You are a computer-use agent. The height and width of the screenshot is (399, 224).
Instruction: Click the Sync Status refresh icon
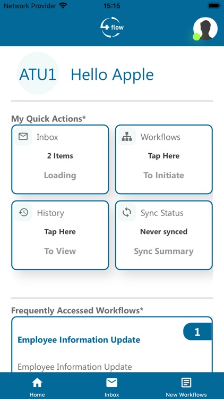click(x=127, y=212)
